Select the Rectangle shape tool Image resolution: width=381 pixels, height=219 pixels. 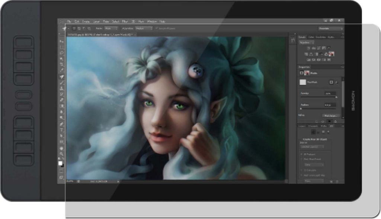62,142
